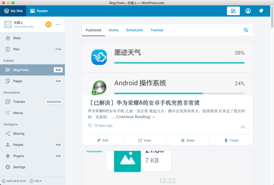Open the site ellipsis options menu

(x=58, y=24)
